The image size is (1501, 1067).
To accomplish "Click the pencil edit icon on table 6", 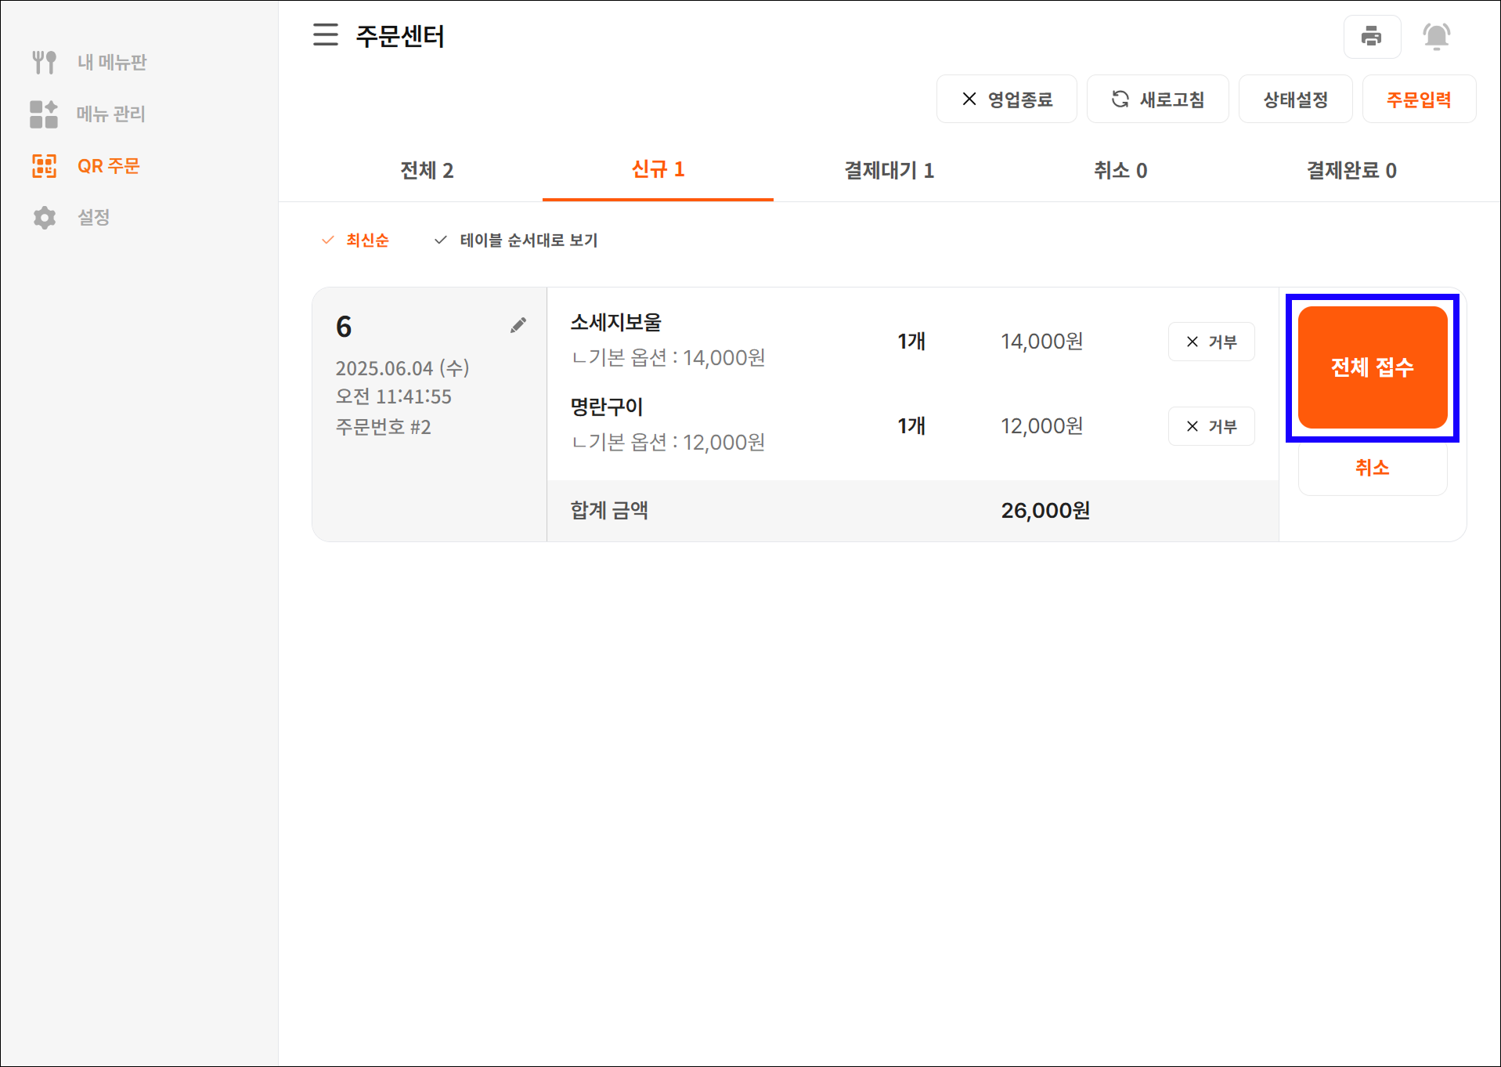I will click(518, 325).
